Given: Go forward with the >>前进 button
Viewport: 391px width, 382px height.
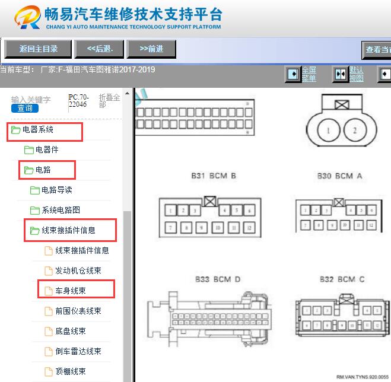Looking at the screenshot, I should pyautogui.click(x=151, y=49).
